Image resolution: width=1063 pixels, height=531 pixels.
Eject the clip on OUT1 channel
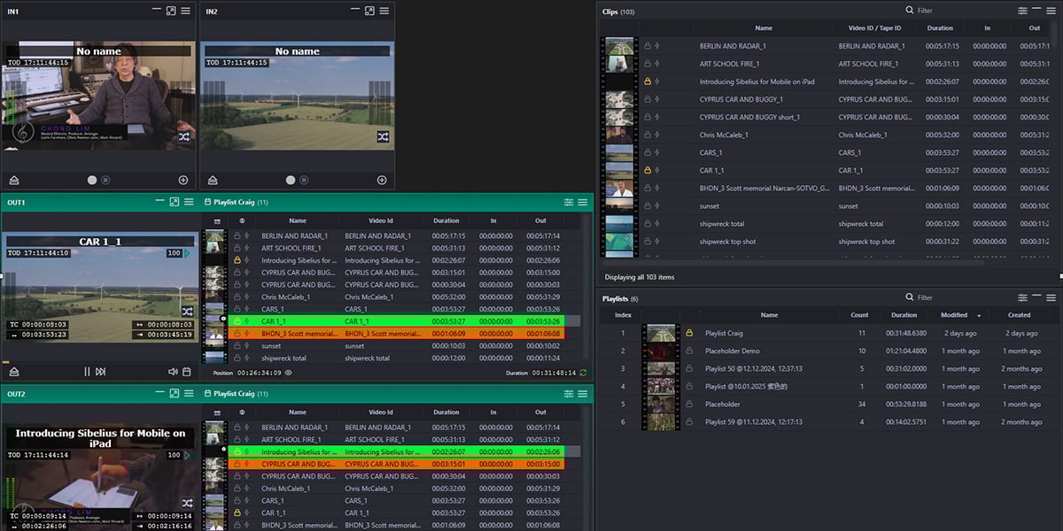pyautogui.click(x=14, y=372)
